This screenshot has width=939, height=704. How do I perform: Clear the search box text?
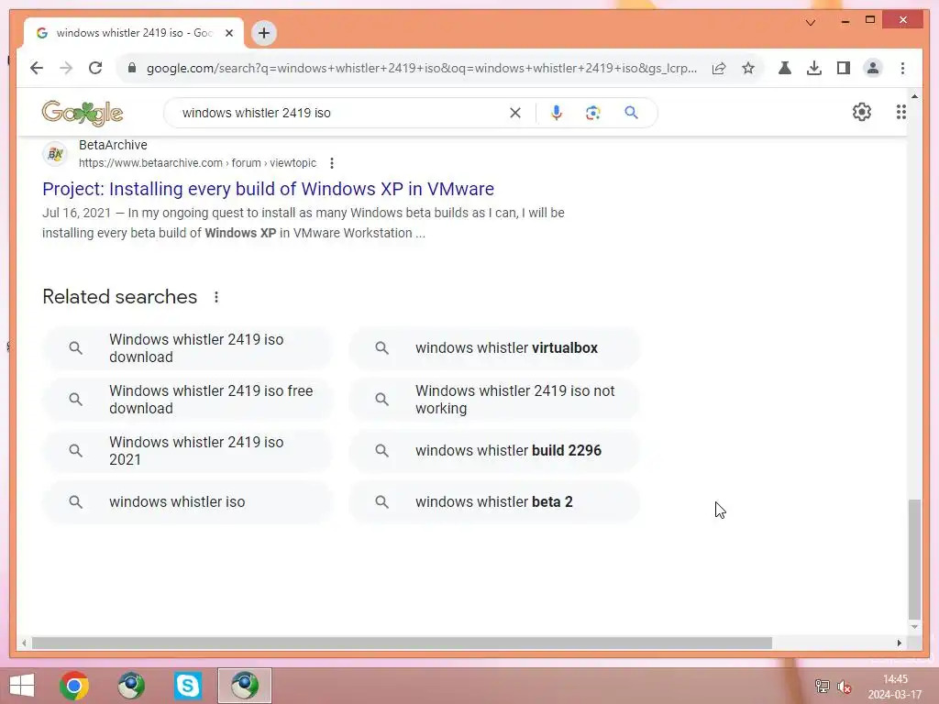pos(515,113)
